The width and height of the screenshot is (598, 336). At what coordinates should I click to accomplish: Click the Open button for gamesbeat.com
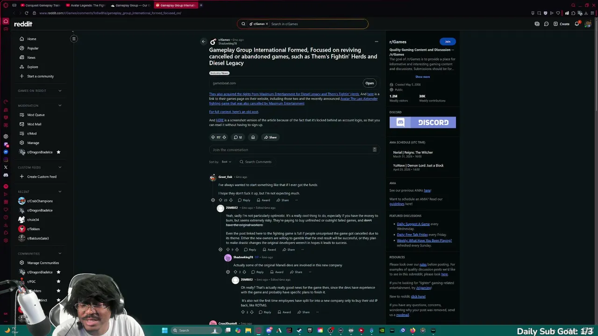370,83
